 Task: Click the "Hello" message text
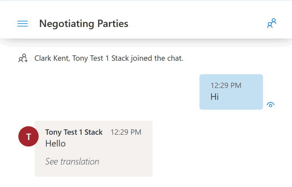click(x=55, y=144)
